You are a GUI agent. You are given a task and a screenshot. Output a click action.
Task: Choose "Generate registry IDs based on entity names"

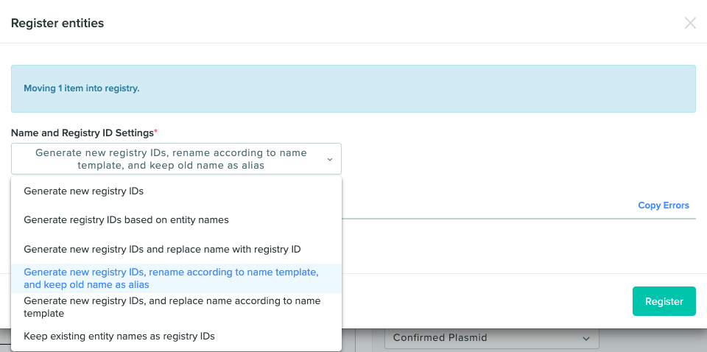pyautogui.click(x=176, y=220)
